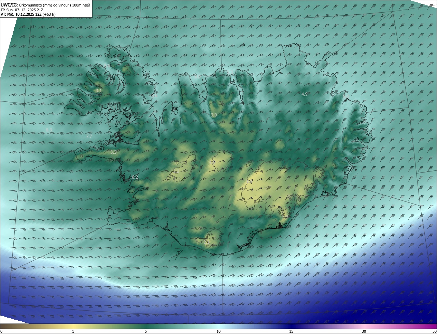Click the '10' tick label on the color scale
This screenshot has width=437, height=334.
point(218,331)
